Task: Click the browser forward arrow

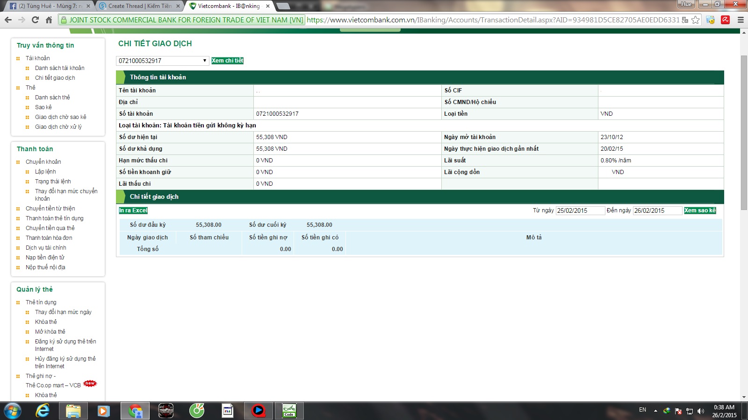Action: (x=22, y=20)
